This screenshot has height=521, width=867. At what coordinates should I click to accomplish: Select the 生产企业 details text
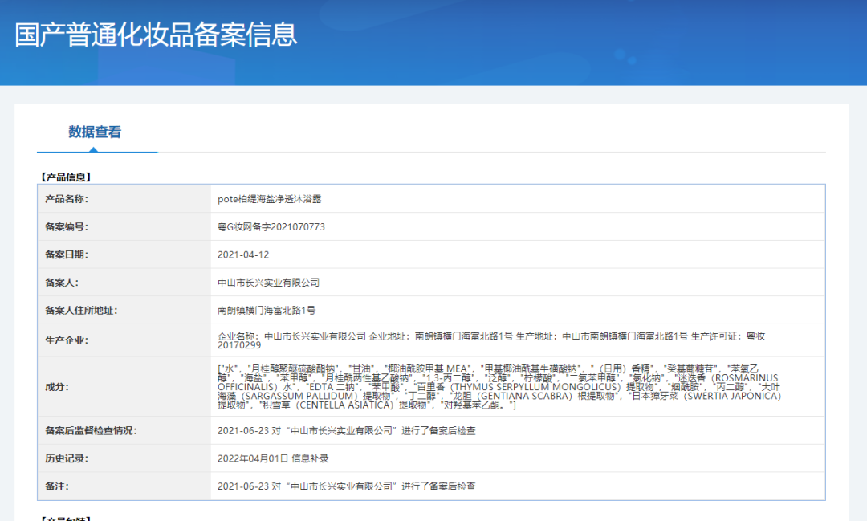click(491, 340)
